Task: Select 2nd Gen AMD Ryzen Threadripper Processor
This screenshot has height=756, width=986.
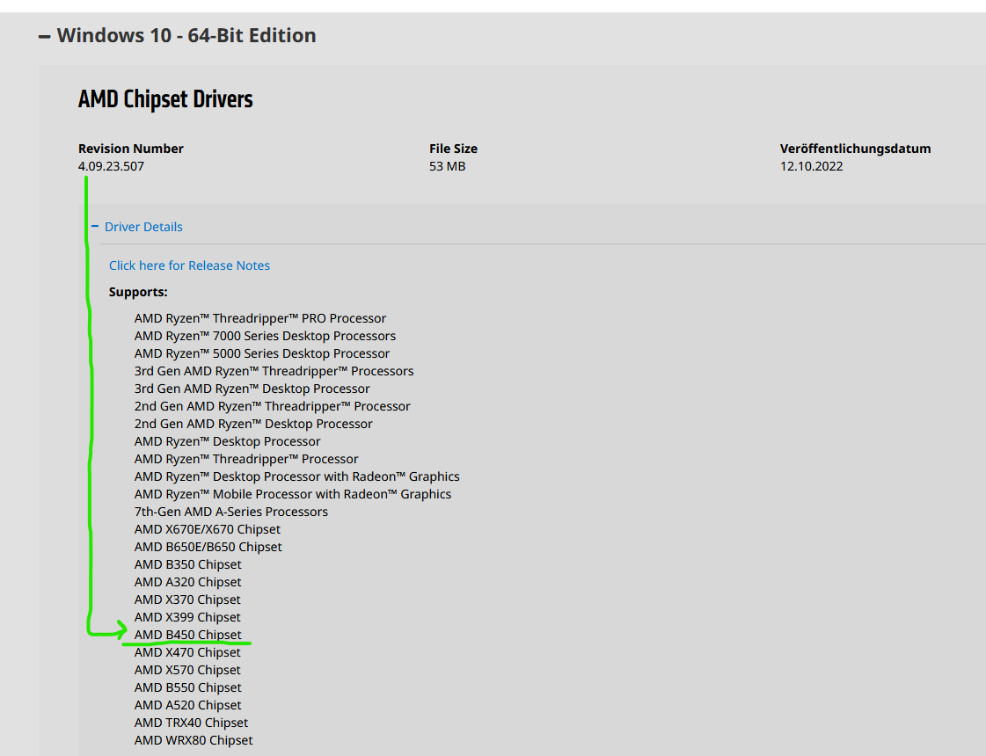Action: 273,407
